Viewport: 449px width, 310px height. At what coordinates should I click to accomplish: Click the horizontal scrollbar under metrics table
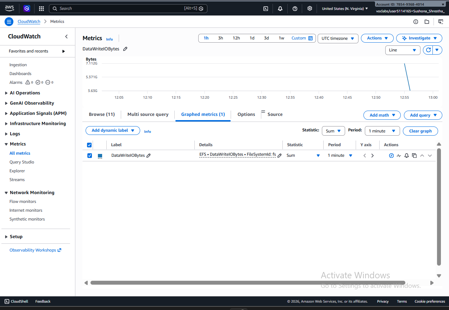tap(248, 283)
